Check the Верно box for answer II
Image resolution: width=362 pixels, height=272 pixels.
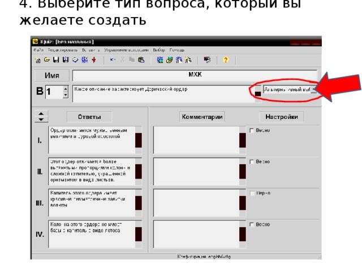pyautogui.click(x=252, y=162)
